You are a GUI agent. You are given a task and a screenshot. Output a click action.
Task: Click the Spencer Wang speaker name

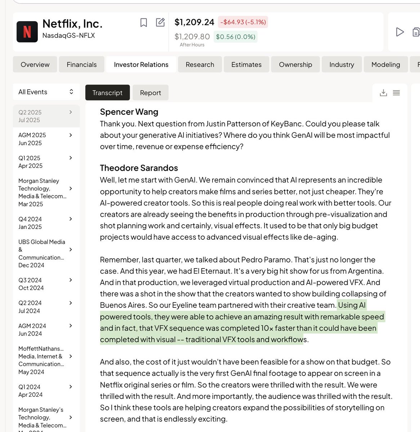point(129,112)
